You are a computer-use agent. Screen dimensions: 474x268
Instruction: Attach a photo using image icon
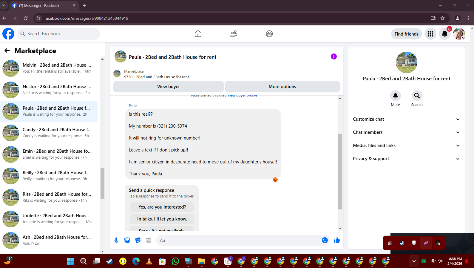click(x=127, y=240)
